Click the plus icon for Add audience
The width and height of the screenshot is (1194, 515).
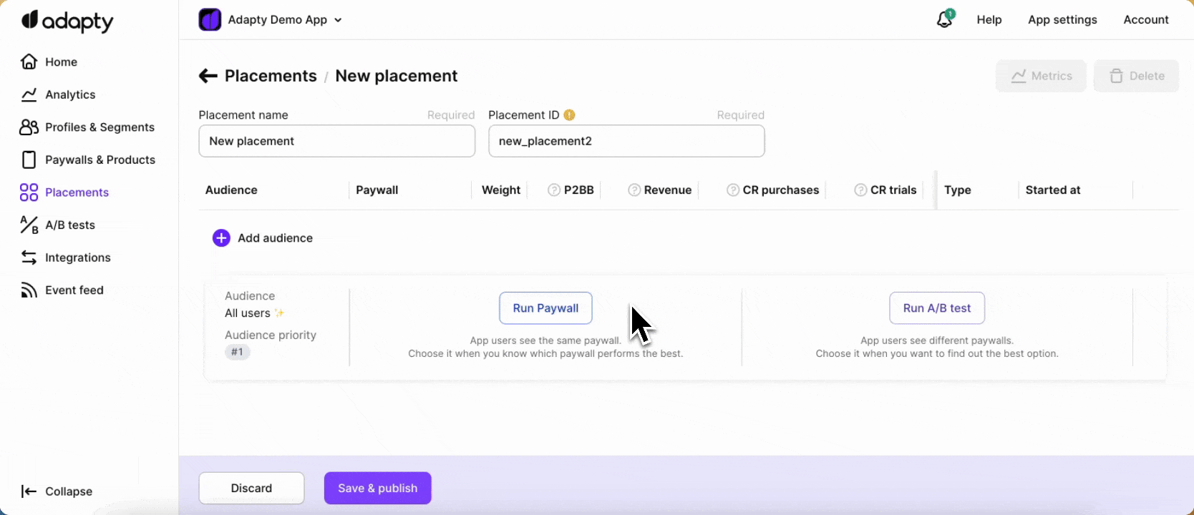tap(221, 238)
